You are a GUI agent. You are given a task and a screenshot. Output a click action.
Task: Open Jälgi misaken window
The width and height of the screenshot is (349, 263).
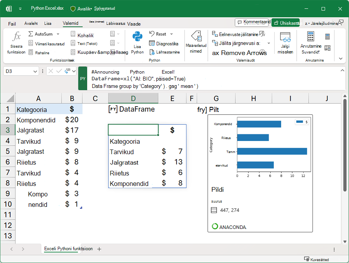285,43
